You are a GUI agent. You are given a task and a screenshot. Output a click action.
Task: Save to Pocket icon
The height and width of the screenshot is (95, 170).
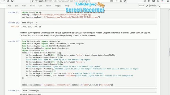pos(121,1)
